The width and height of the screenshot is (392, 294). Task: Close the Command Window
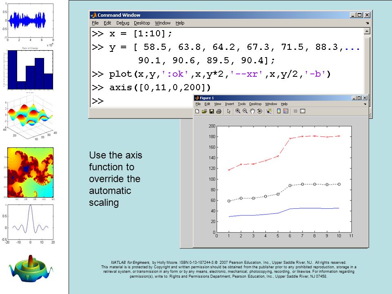click(367, 15)
